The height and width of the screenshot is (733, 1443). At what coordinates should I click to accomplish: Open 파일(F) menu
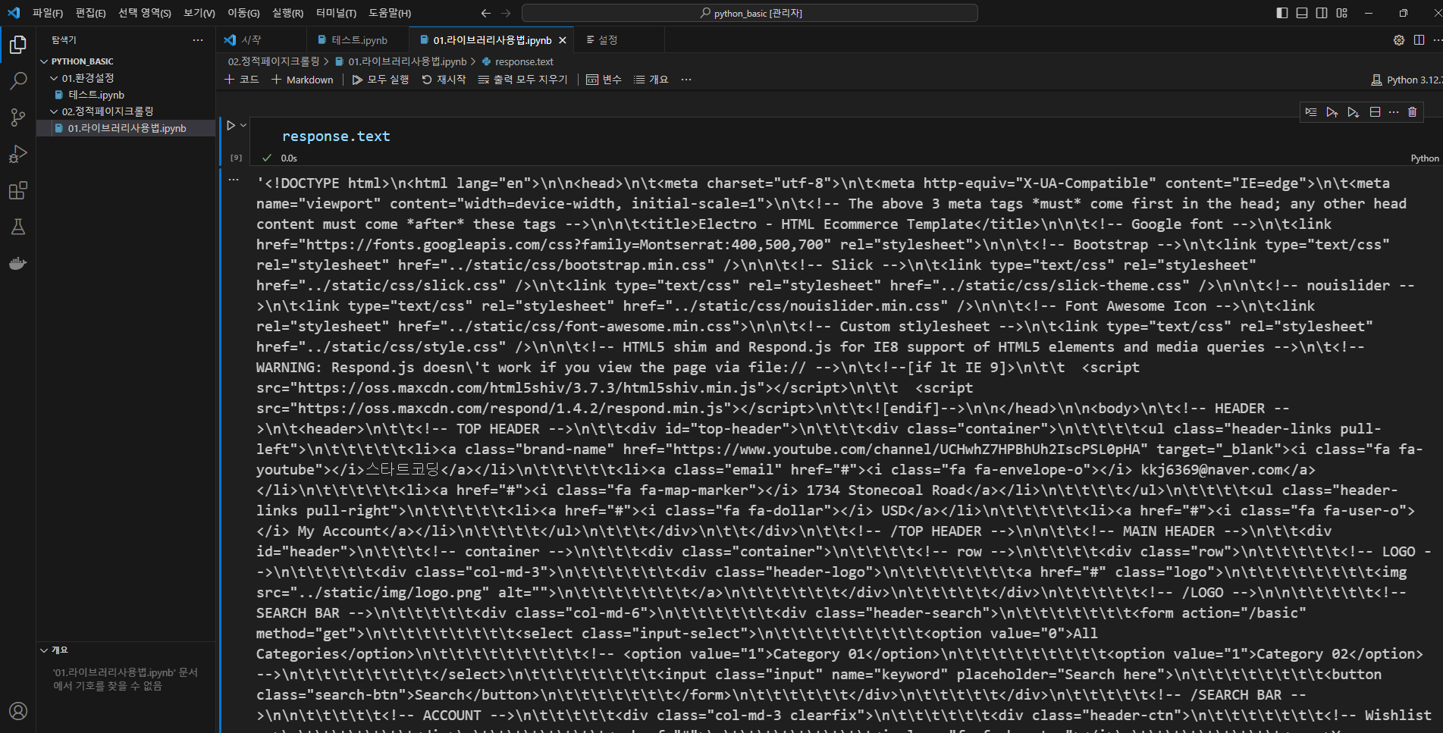[48, 13]
